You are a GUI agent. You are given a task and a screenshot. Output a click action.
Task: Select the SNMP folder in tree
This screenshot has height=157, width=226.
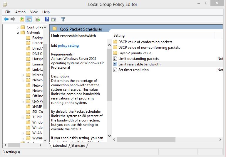[x=34, y=106]
